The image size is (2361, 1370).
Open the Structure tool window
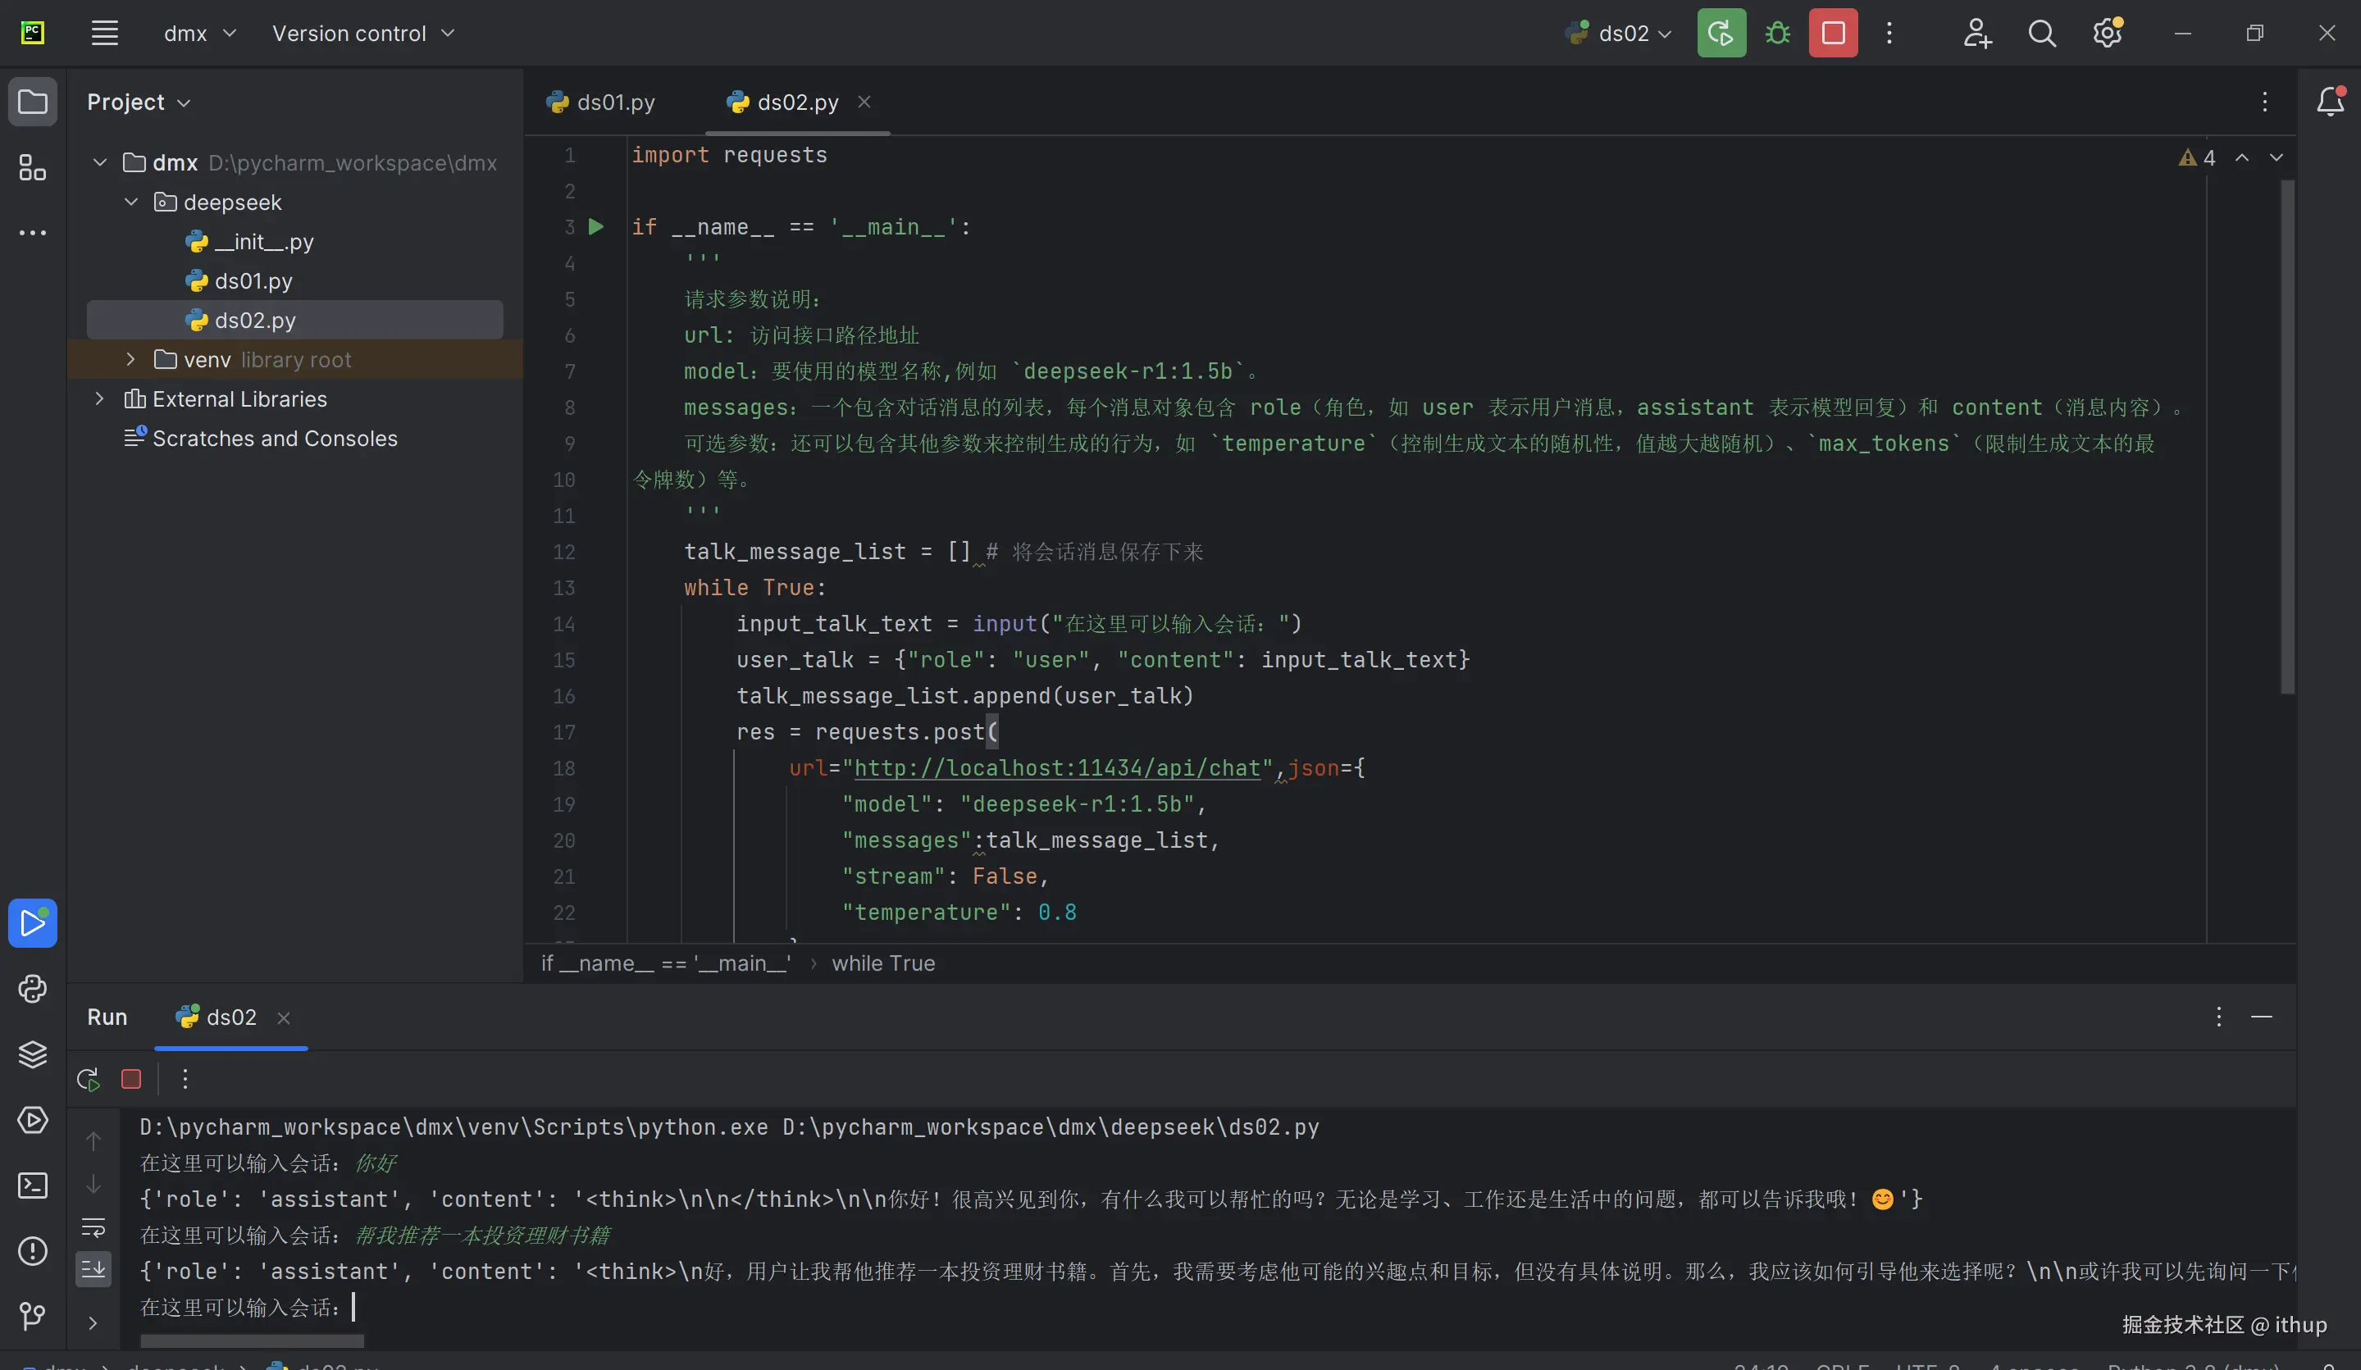click(x=33, y=169)
